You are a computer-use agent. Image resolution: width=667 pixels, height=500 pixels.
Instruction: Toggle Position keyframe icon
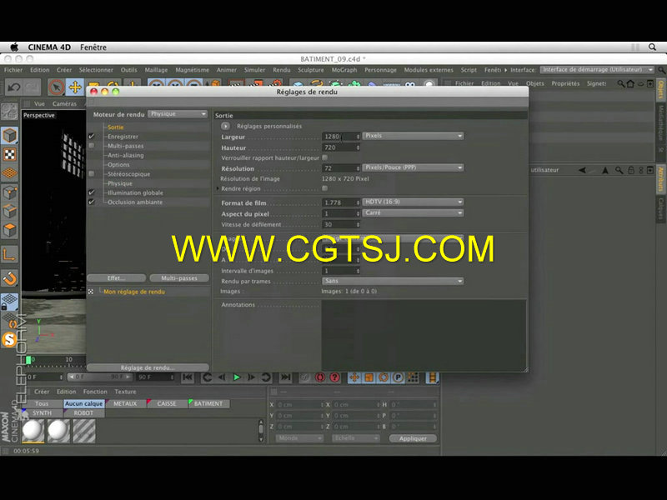pos(354,377)
